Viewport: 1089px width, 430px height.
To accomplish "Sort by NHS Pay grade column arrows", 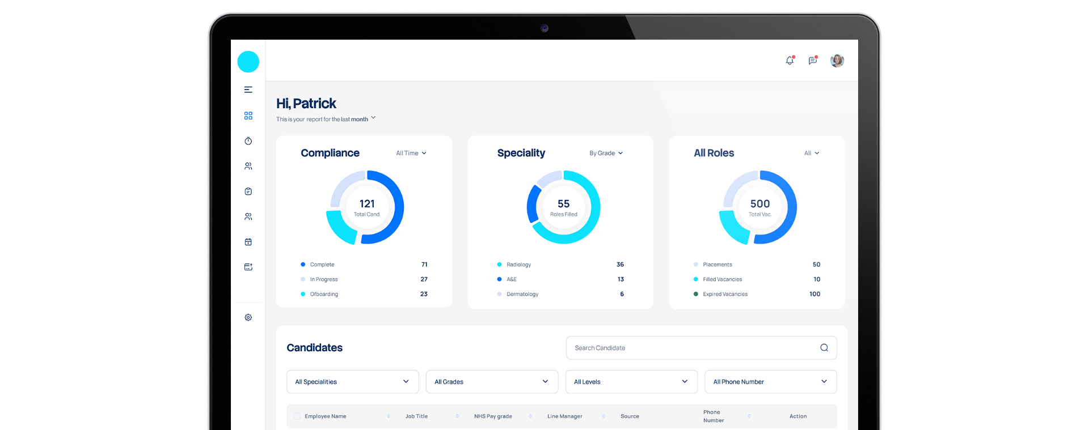I will click(x=530, y=416).
